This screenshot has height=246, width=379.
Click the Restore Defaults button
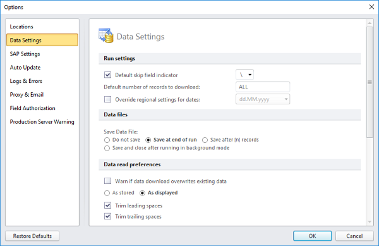click(32, 236)
